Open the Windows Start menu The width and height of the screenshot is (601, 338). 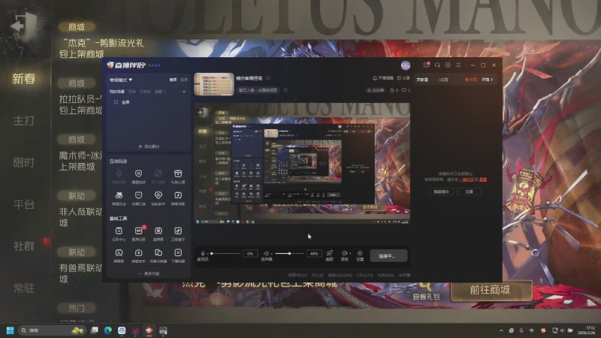10,330
